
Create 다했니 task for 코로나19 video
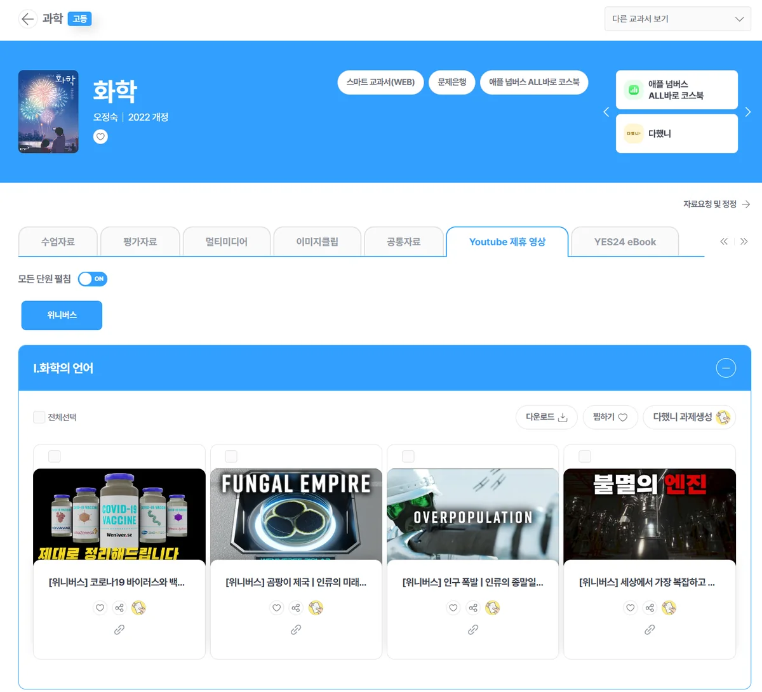[138, 608]
